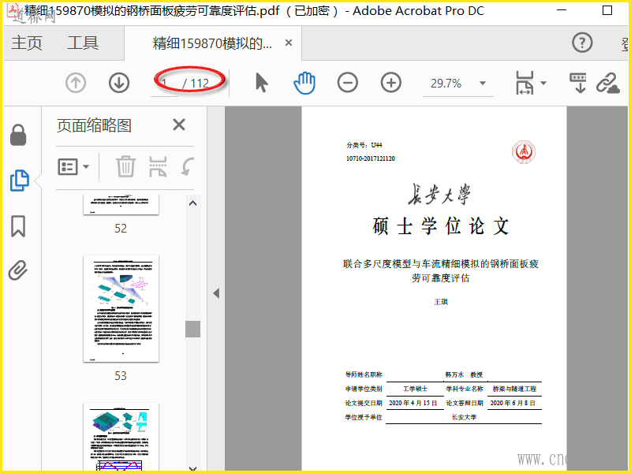Collapse the navigation pane with left triangle

pos(216,293)
